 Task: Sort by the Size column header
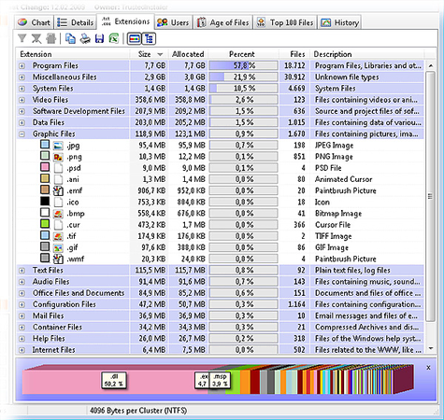coord(149,54)
